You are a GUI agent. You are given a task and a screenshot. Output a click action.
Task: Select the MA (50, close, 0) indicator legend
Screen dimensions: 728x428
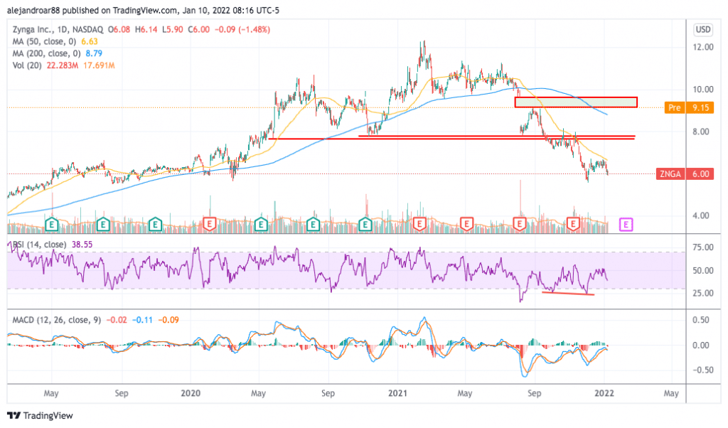[x=45, y=41]
